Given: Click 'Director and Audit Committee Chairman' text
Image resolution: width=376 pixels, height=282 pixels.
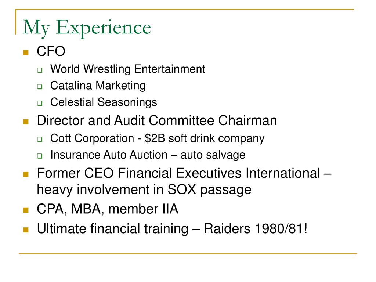Looking at the screenshot, I should pos(157,120).
